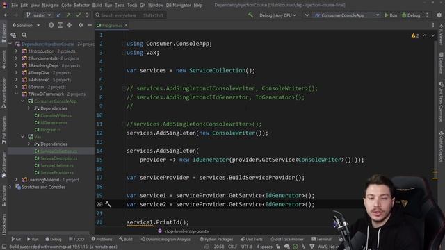Viewport: 445px width, 250px height.
Task: Go to previous highlighted error arrow
Action: pyautogui.click(x=425, y=35)
